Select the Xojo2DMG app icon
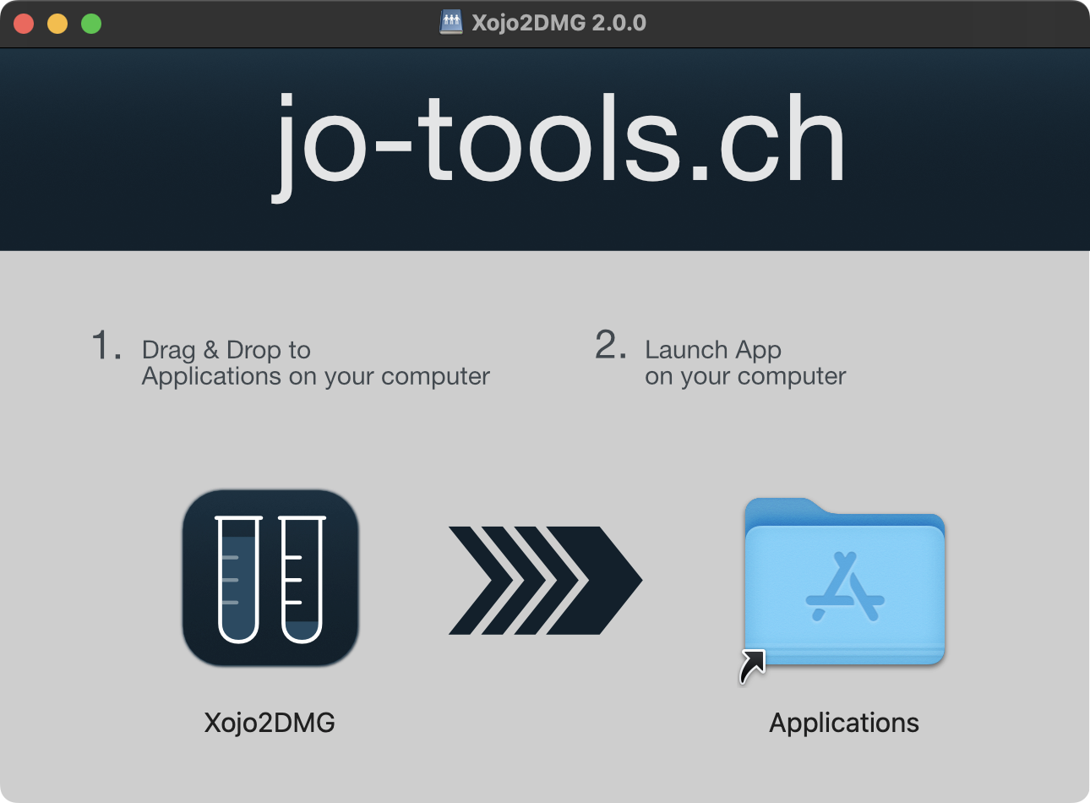The width and height of the screenshot is (1090, 803). tap(270, 578)
